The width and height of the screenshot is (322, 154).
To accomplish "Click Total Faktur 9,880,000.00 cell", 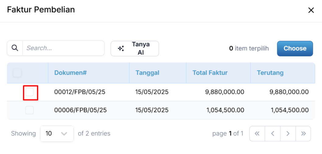I will 225,92.
